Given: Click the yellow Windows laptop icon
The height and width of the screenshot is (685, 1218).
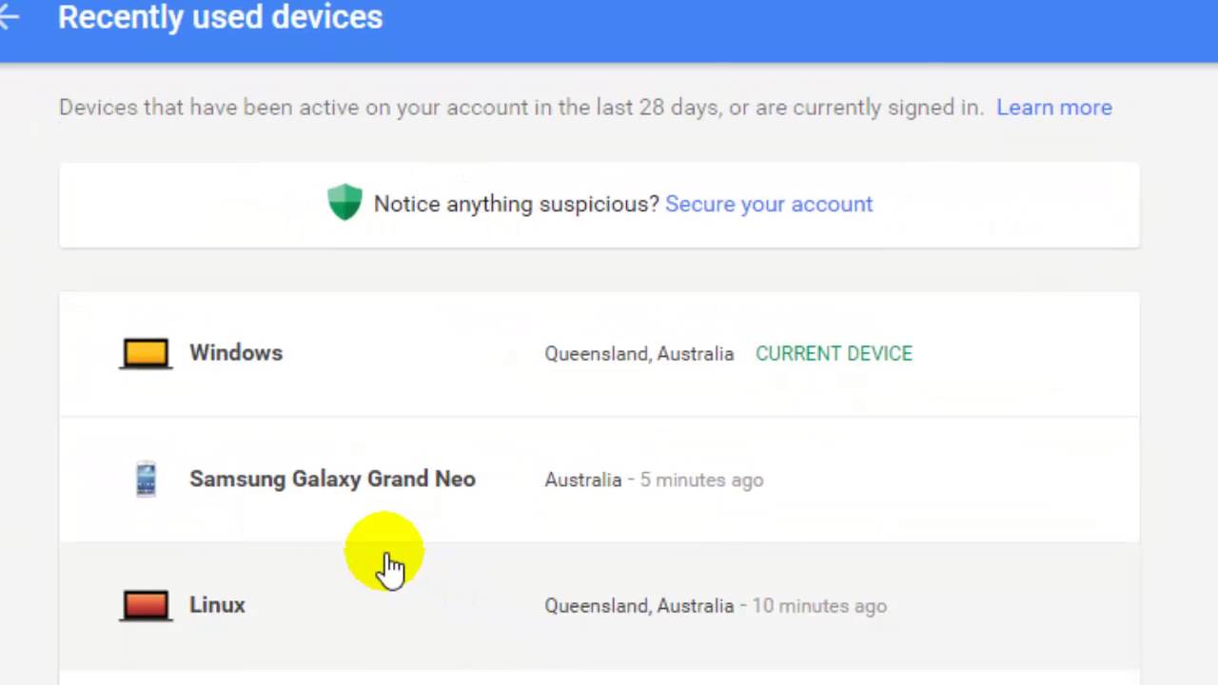Looking at the screenshot, I should tap(146, 354).
